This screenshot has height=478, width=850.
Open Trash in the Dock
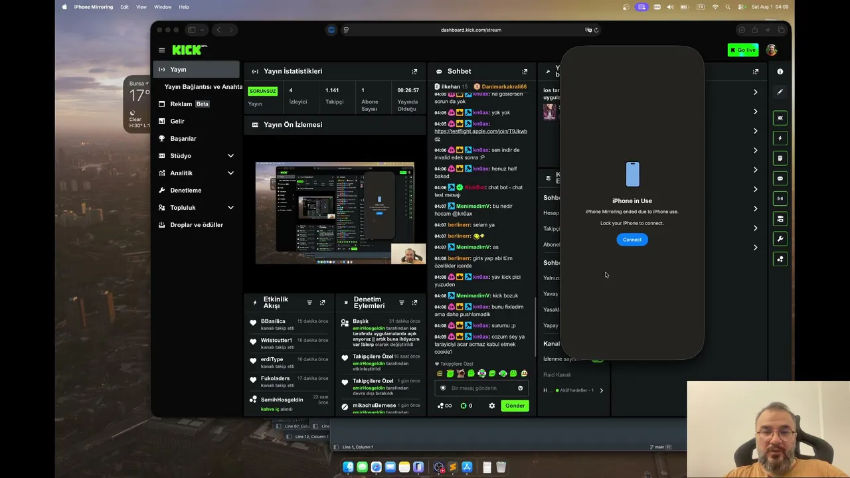click(x=501, y=467)
